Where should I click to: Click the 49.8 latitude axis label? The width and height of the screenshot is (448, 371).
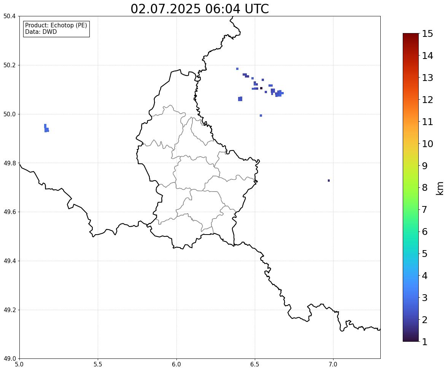coord(10,163)
